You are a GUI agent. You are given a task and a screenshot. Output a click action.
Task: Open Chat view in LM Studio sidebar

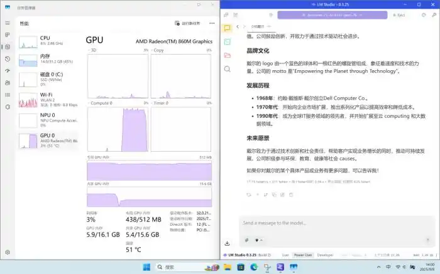coord(228,28)
